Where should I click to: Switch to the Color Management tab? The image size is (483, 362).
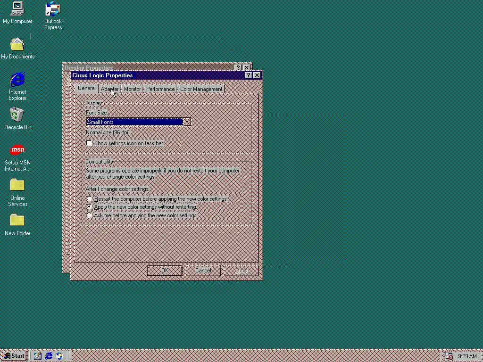(x=201, y=89)
